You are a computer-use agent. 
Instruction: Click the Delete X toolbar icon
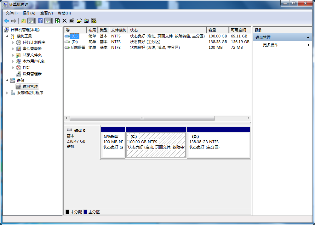point(65,21)
